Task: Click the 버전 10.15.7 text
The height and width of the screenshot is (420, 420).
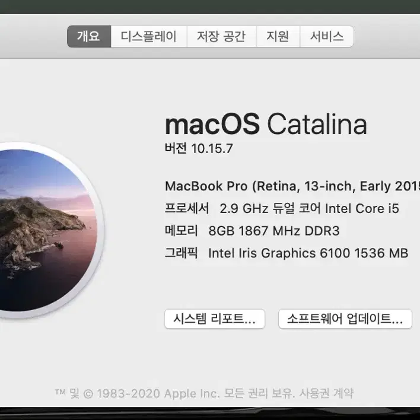Action: click(199, 148)
